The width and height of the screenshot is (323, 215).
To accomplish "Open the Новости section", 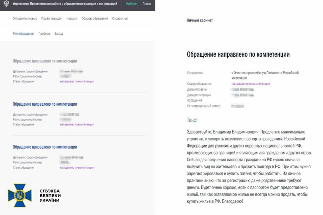I will tap(72, 18).
